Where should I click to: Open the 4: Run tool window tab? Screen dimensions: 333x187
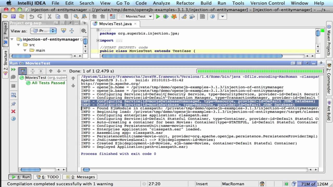tap(20, 177)
